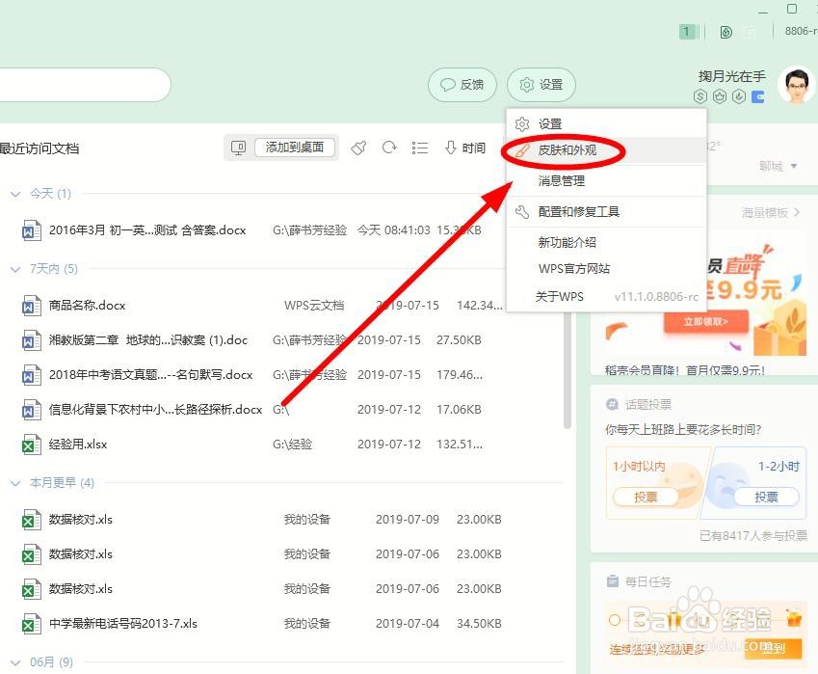Open the 设置 gear button
Screen dimensions: 818x674
pyautogui.click(x=541, y=85)
